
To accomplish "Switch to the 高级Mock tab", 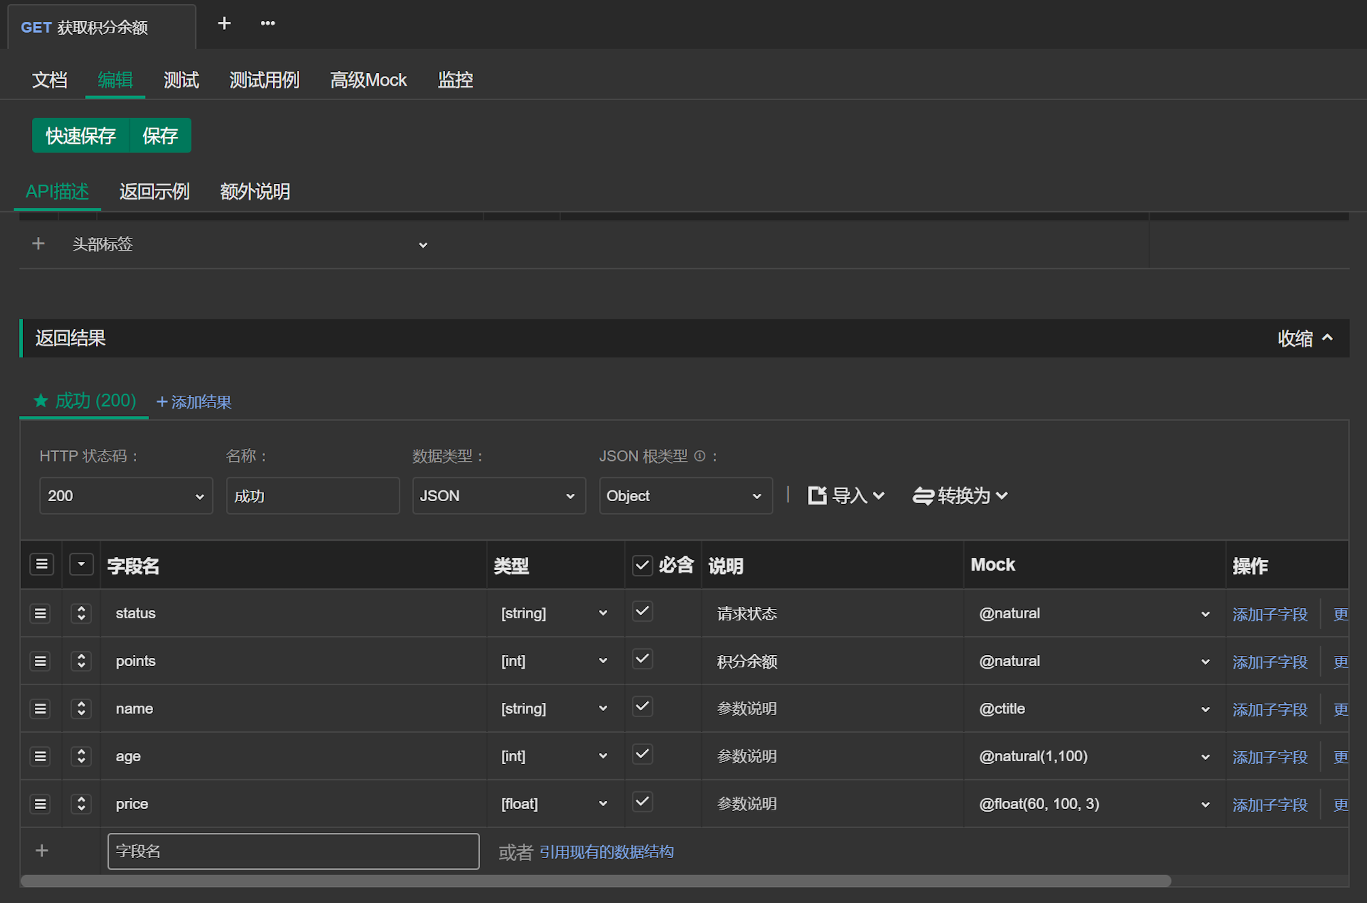I will tap(368, 80).
